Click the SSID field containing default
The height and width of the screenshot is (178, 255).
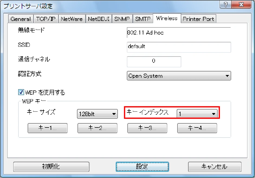pyautogui.click(x=179, y=47)
